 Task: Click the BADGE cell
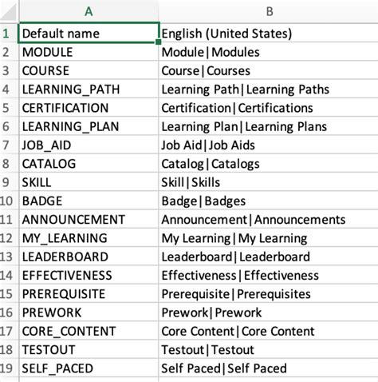[x=89, y=201]
